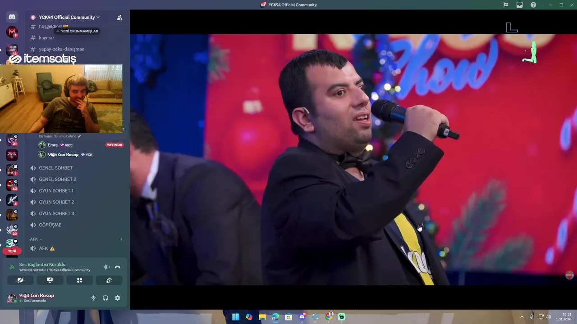Open Microsoft Store from taskbar
Image resolution: width=577 pixels, height=324 pixels.
coord(288,317)
